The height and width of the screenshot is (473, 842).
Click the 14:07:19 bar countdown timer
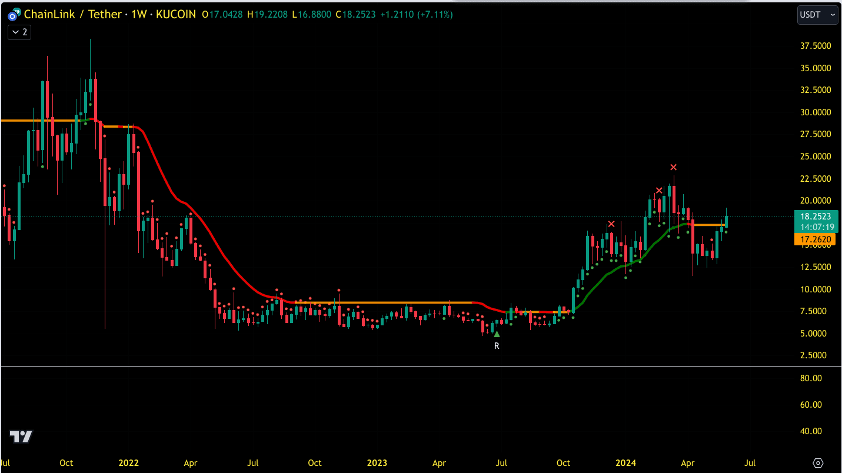pyautogui.click(x=817, y=227)
